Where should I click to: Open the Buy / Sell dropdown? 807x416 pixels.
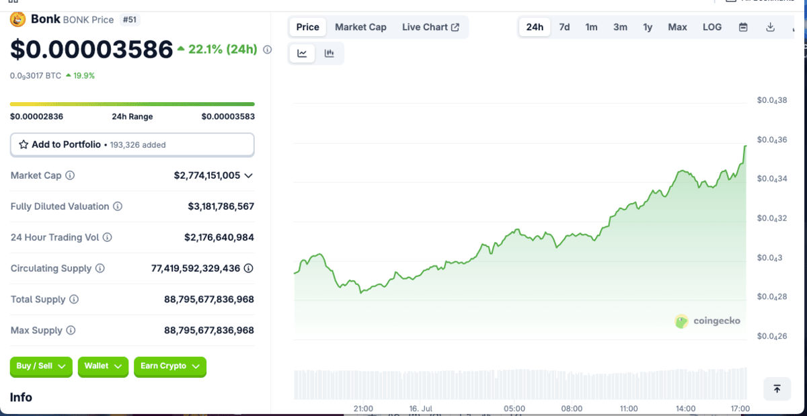point(41,366)
